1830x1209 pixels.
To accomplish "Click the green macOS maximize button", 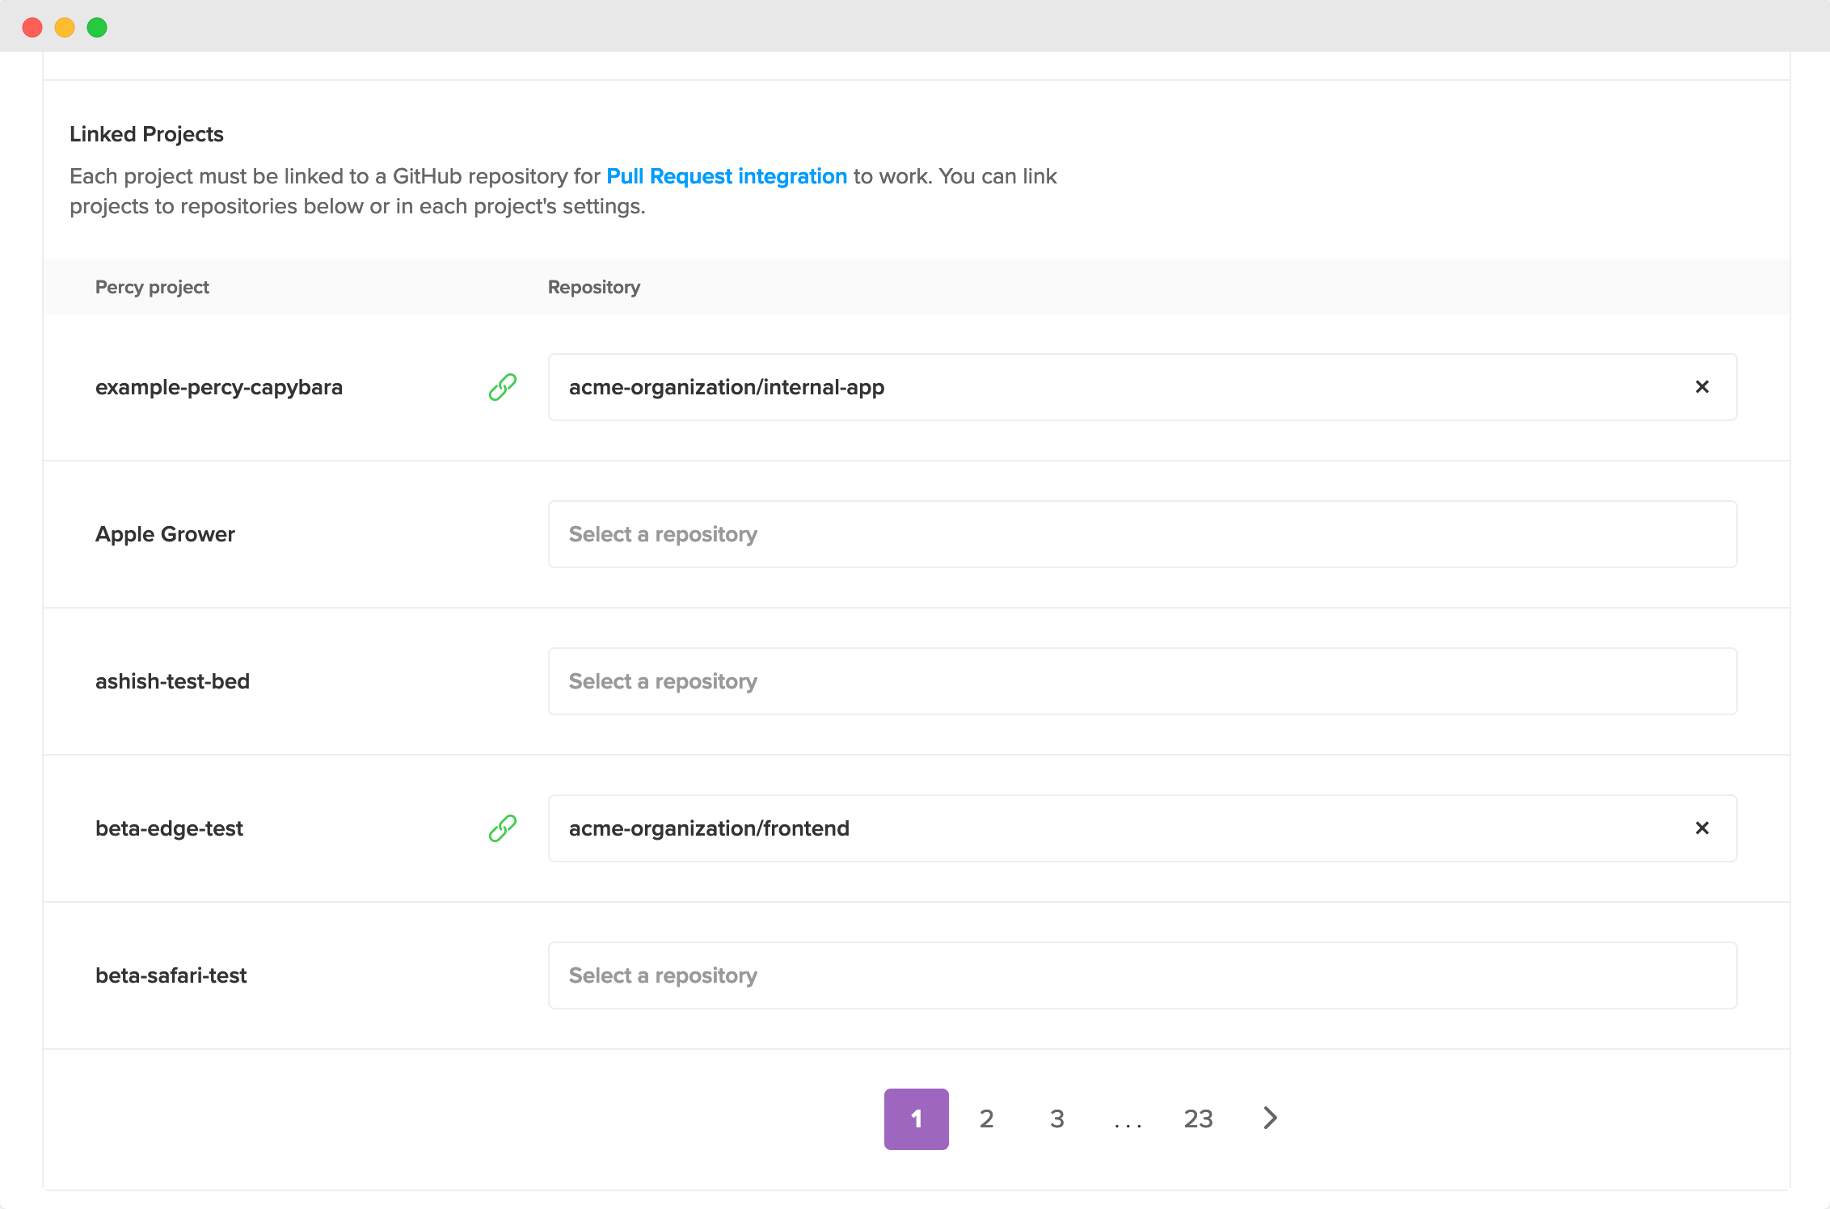I will pos(97,27).
